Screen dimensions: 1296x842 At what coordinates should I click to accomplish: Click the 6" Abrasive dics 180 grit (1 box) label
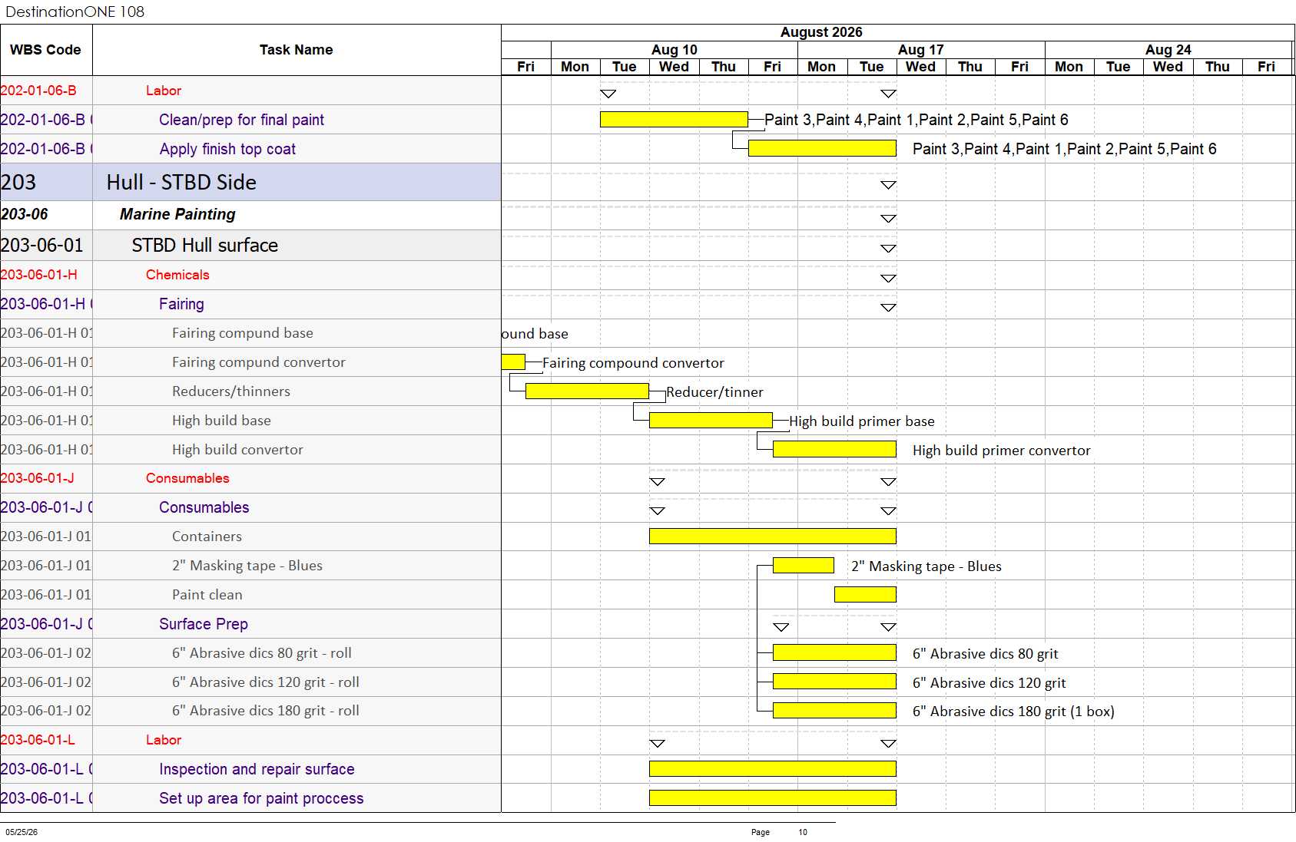1013,712
